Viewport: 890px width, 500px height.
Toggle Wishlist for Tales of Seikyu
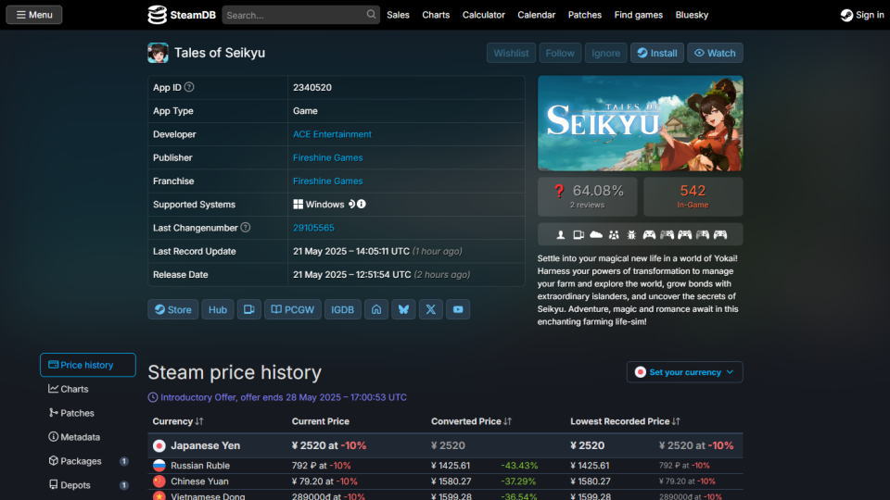tap(511, 53)
